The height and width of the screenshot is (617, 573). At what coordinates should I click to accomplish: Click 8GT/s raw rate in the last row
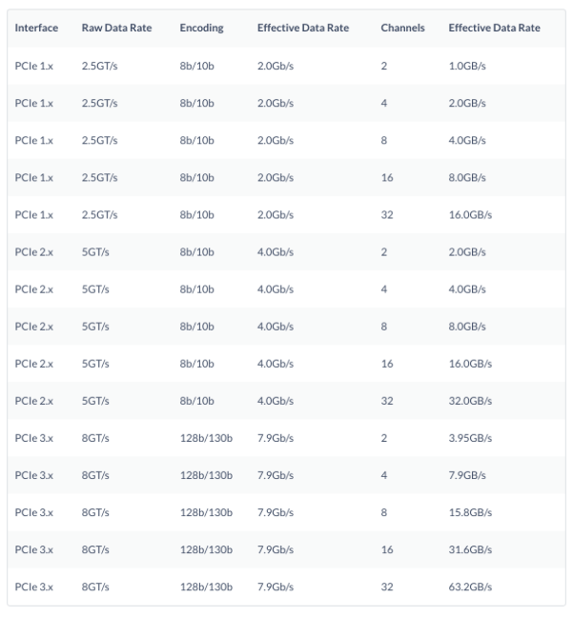pos(96,587)
